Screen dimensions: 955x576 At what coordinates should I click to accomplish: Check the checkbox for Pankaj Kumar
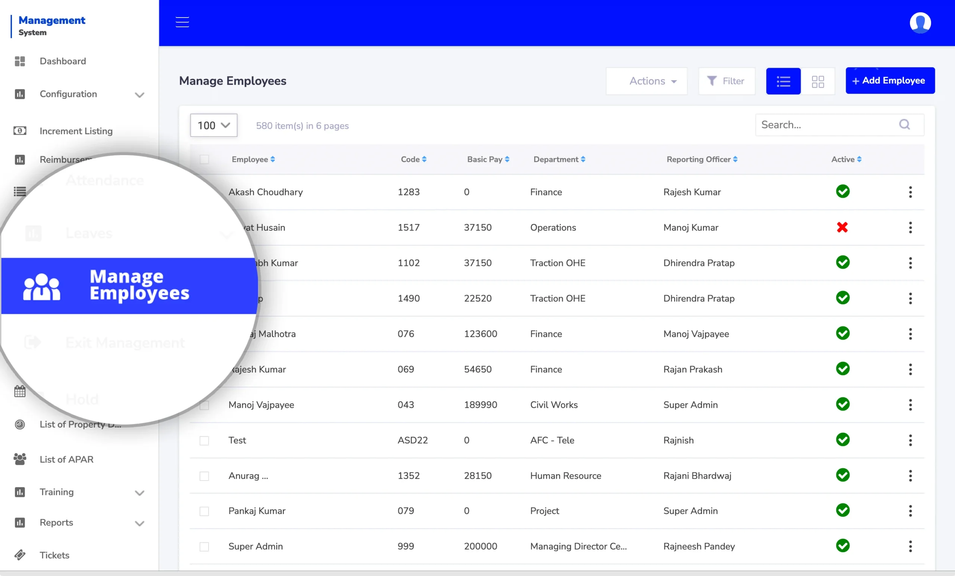point(204,511)
